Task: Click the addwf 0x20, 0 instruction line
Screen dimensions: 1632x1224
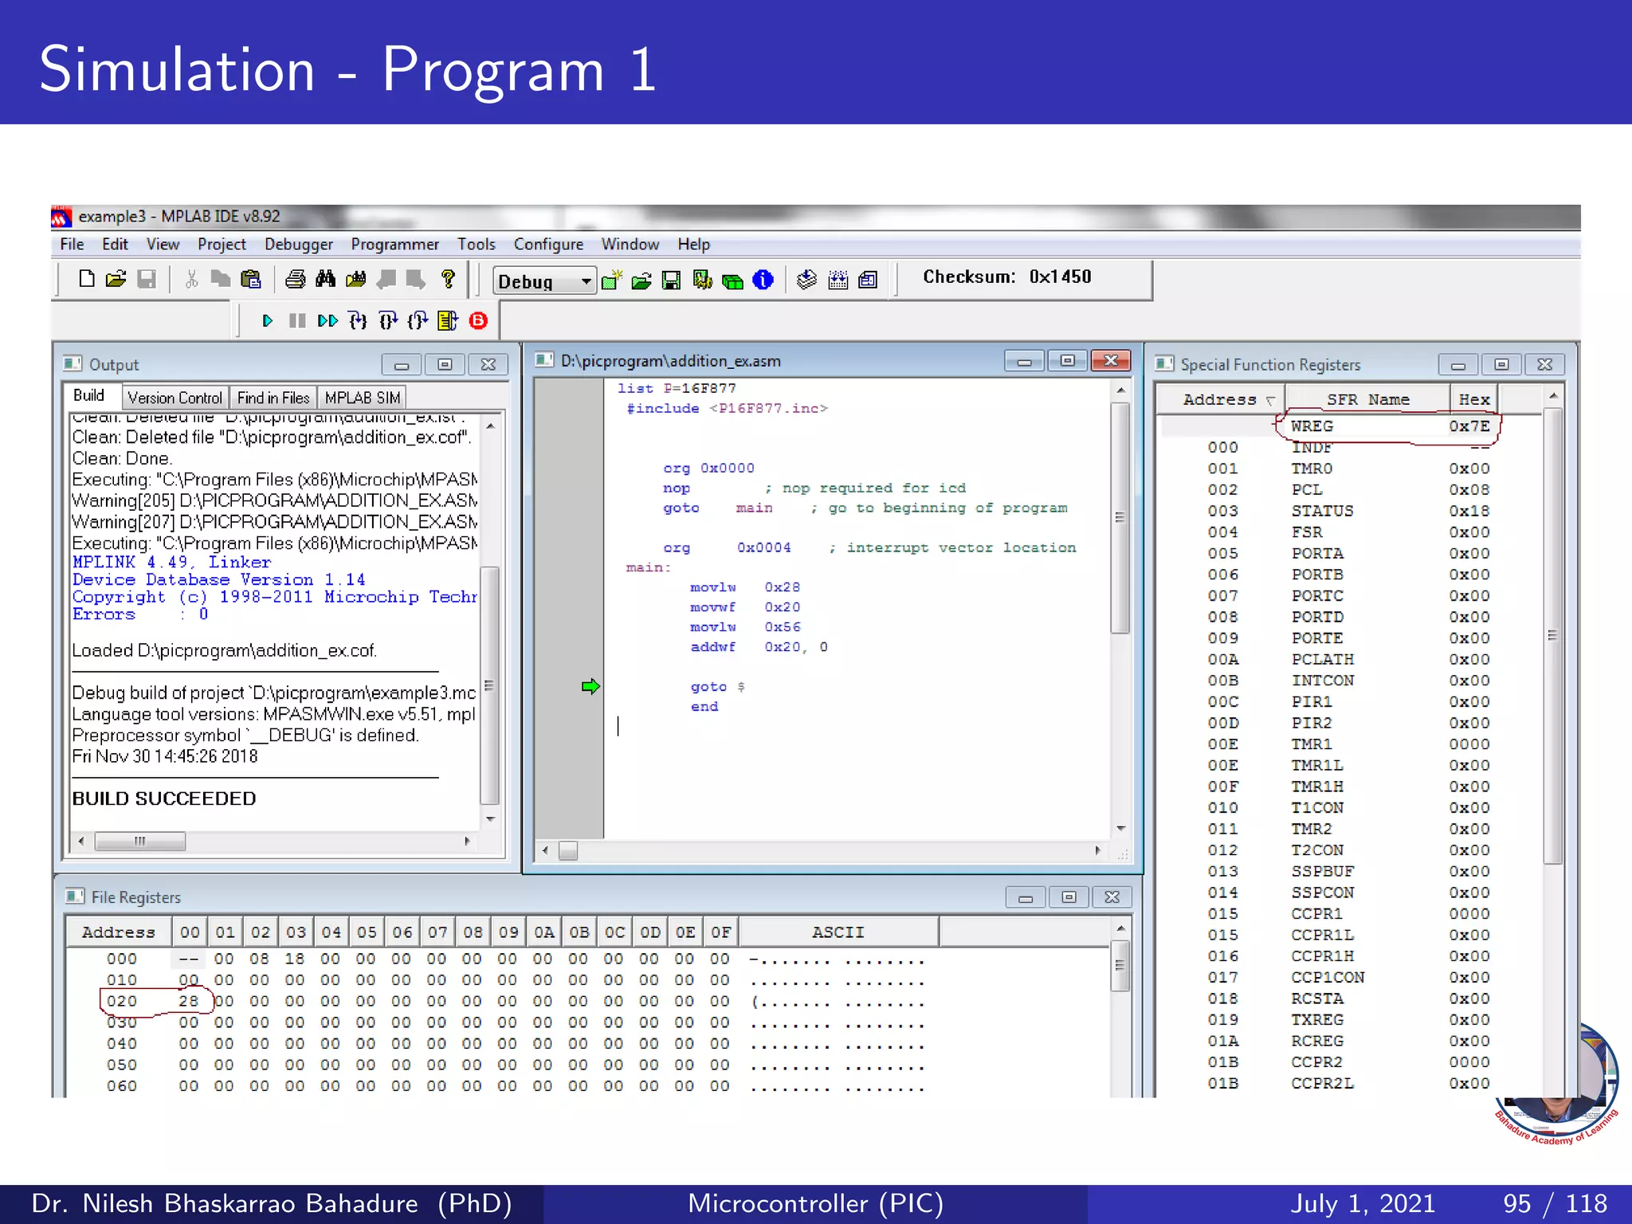Action: [759, 647]
